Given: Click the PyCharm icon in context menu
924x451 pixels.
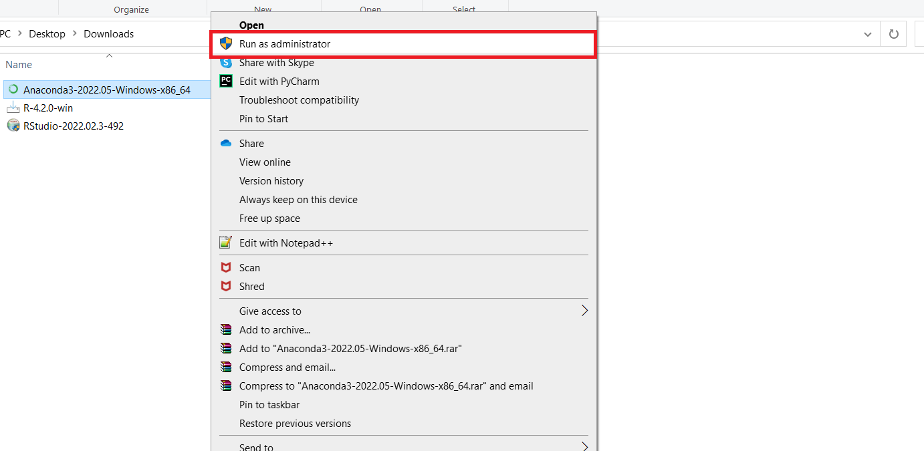Looking at the screenshot, I should pyautogui.click(x=226, y=82).
